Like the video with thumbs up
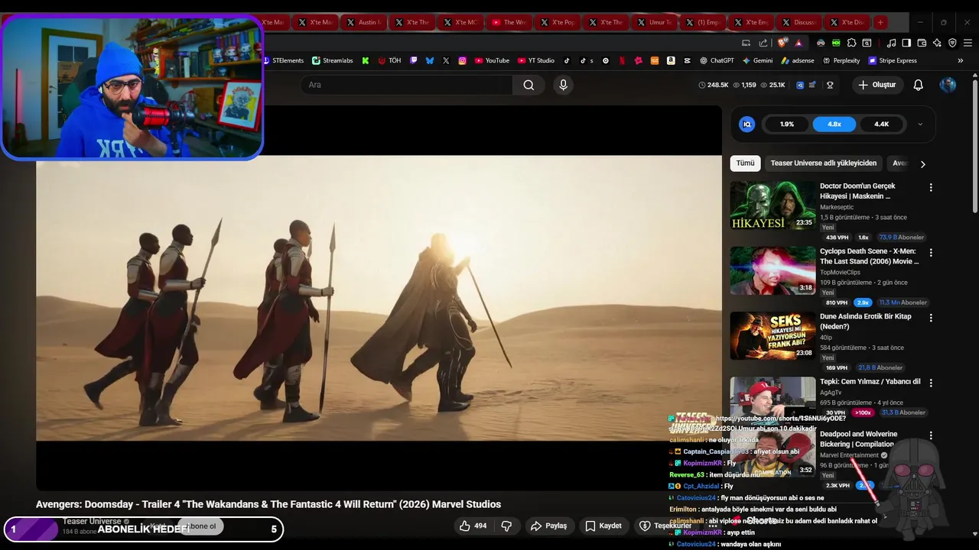This screenshot has width=979, height=550. point(473,526)
